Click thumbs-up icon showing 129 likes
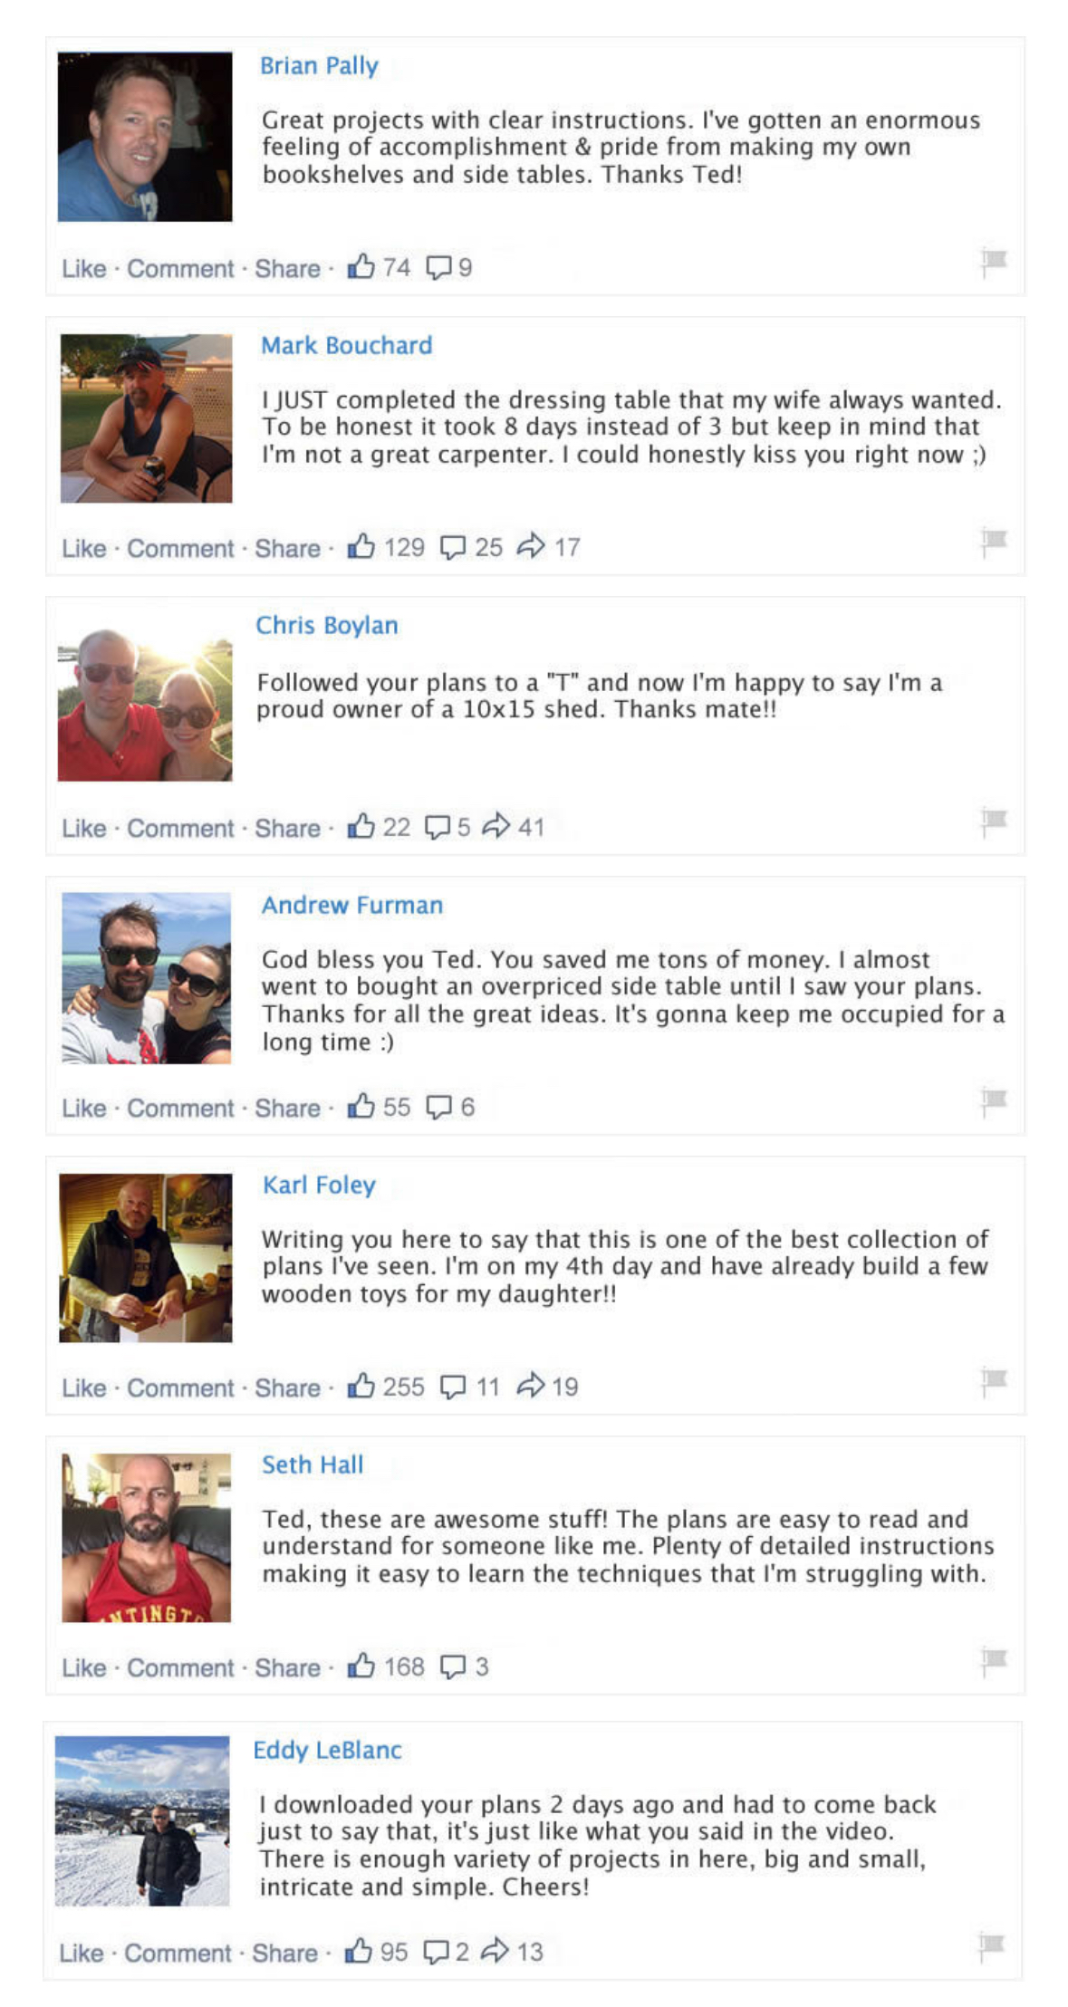Viewport: 1068px width, 2007px height. click(361, 545)
